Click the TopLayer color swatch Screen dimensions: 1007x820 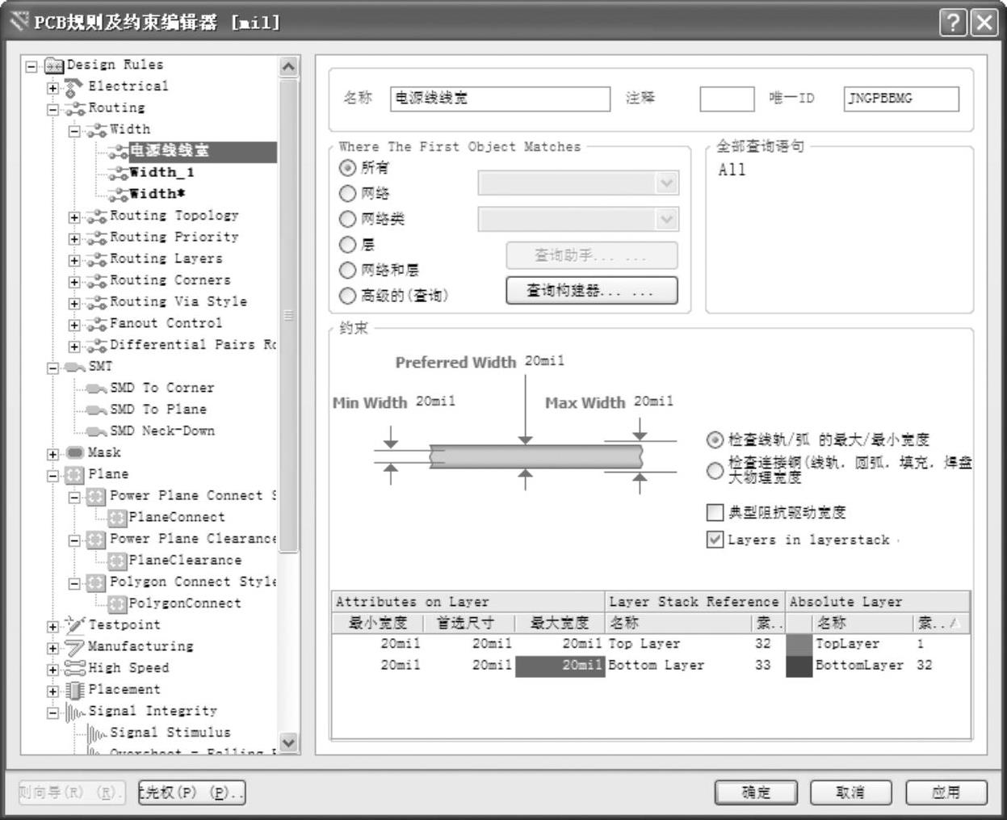[x=799, y=644]
